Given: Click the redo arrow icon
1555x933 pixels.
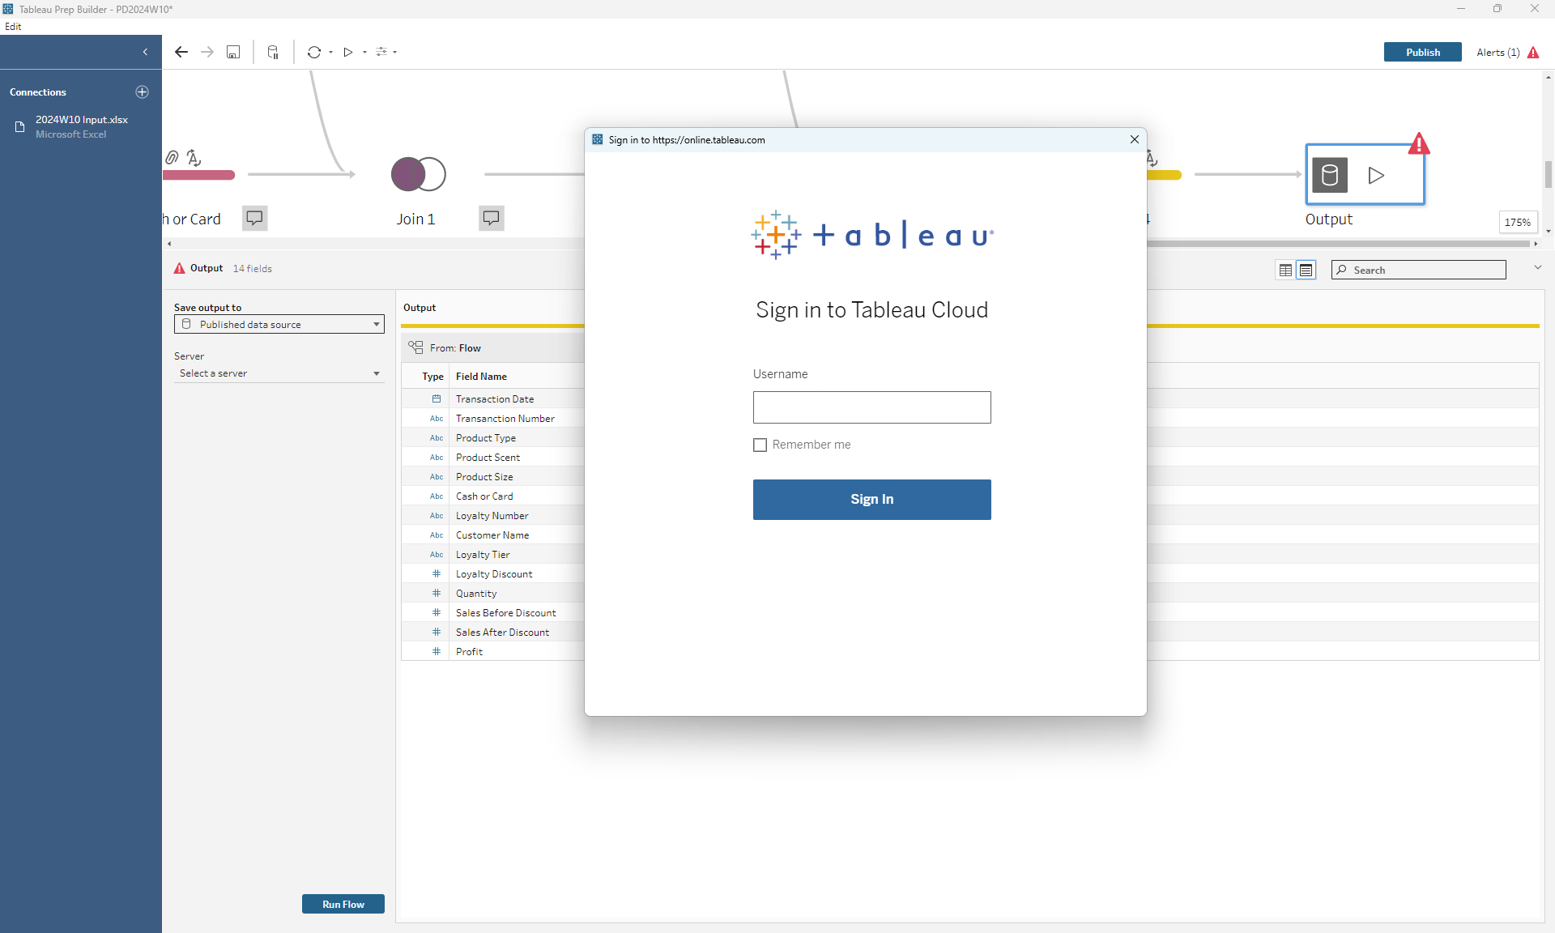Looking at the screenshot, I should (x=207, y=52).
